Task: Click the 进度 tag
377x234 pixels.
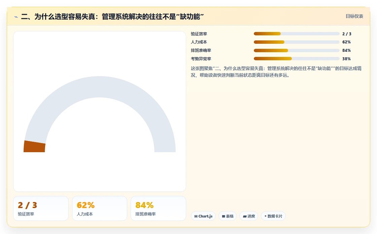Action: 249,216
